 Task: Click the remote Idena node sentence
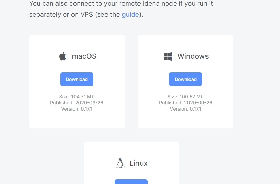point(121,3)
